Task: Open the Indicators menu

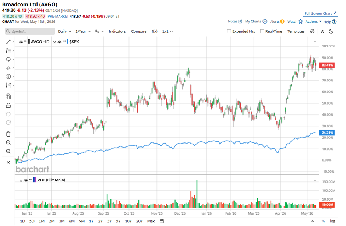Action: (x=117, y=31)
